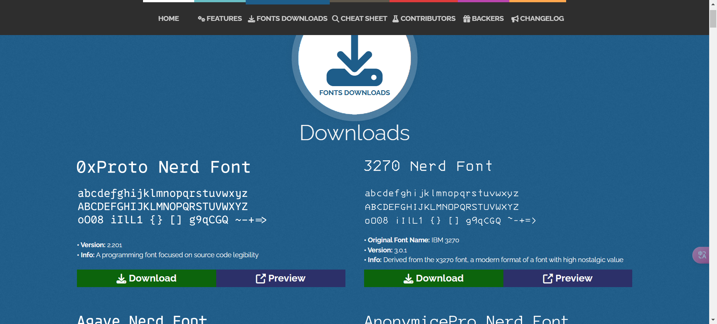Download the 0xProto Nerd Font
This screenshot has width=717, height=324.
tap(146, 278)
